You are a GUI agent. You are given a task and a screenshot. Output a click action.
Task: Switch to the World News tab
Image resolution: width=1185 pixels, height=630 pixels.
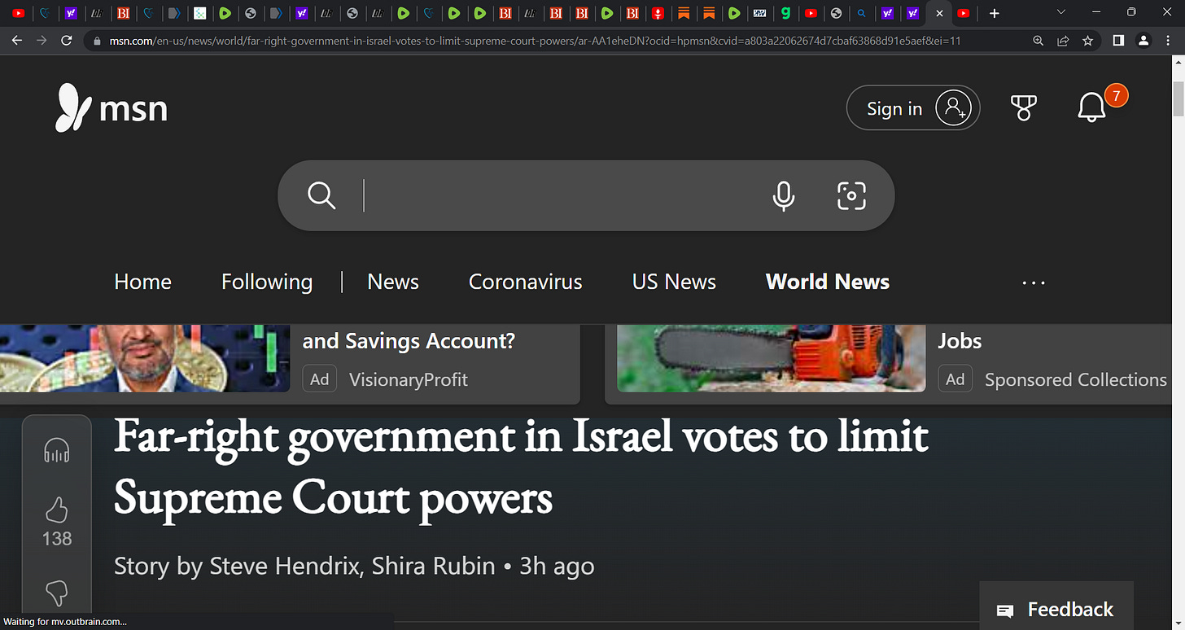pyautogui.click(x=827, y=282)
